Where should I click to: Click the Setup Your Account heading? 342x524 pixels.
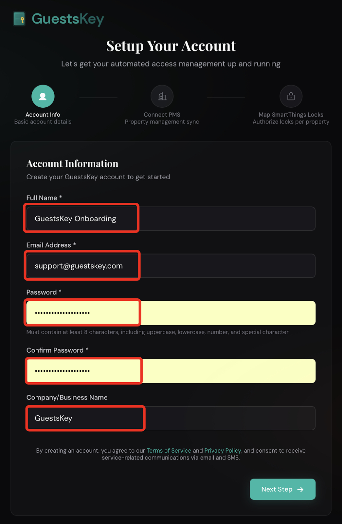(171, 46)
